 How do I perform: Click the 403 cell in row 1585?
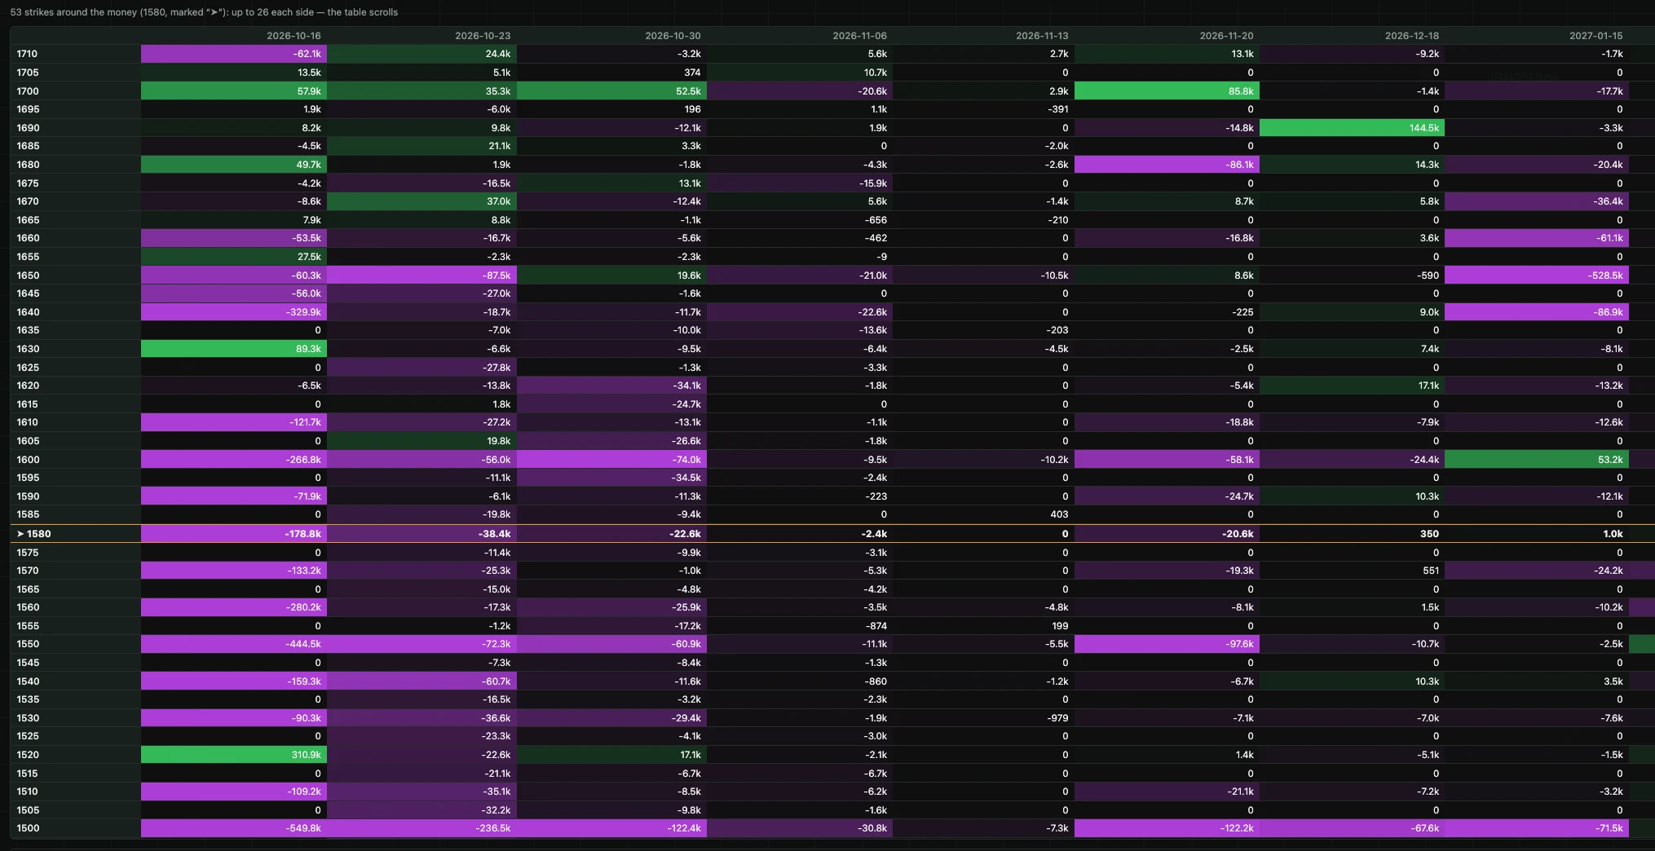pyautogui.click(x=983, y=514)
